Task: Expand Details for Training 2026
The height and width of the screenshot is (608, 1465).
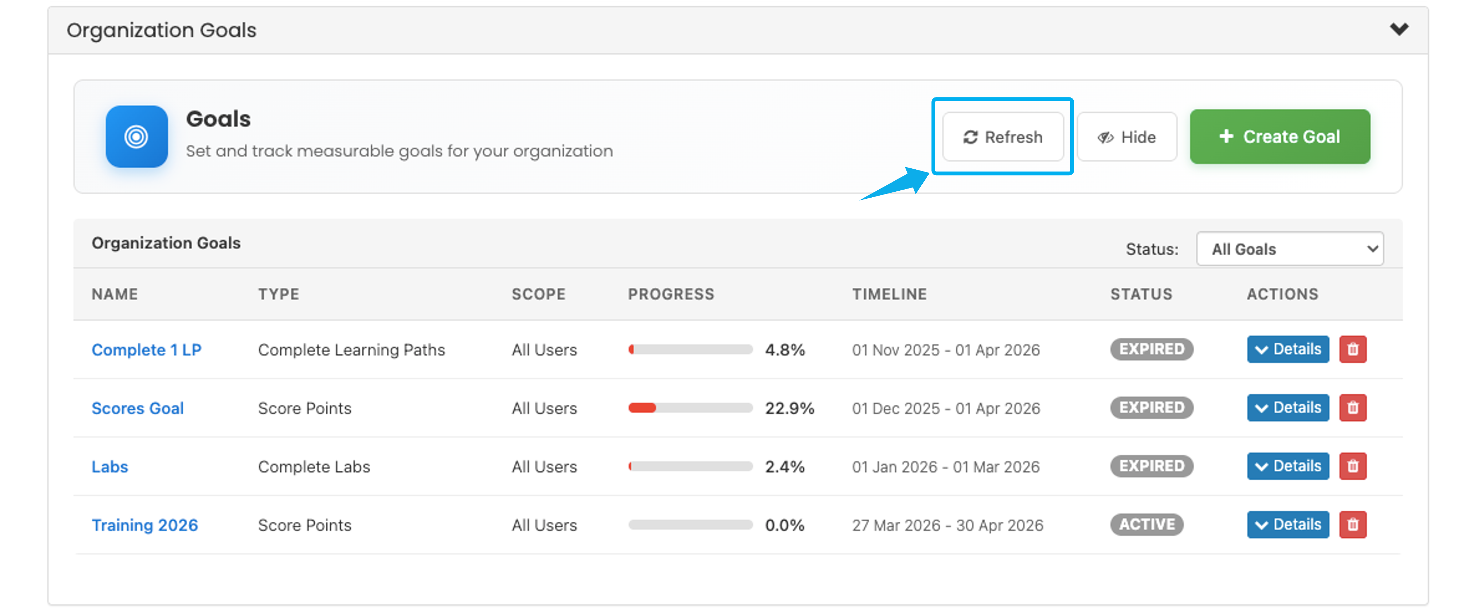Action: coord(1288,525)
